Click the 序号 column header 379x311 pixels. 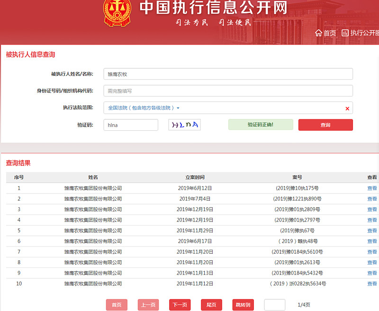(19, 177)
